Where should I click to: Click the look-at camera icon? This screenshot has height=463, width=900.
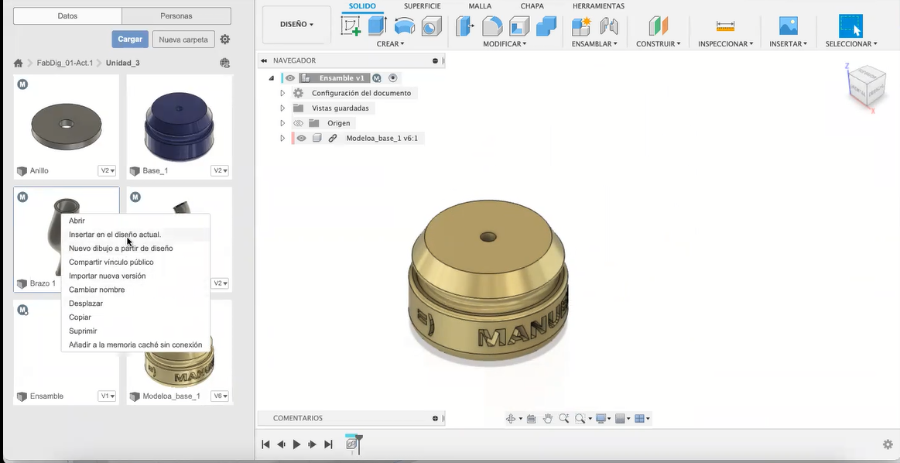[531, 419]
